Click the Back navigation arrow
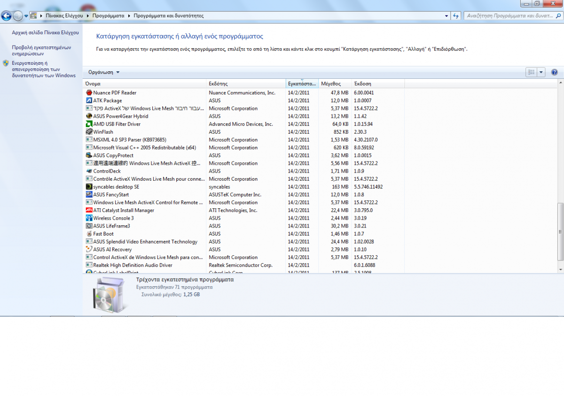This screenshot has height=396, width=564. point(7,15)
